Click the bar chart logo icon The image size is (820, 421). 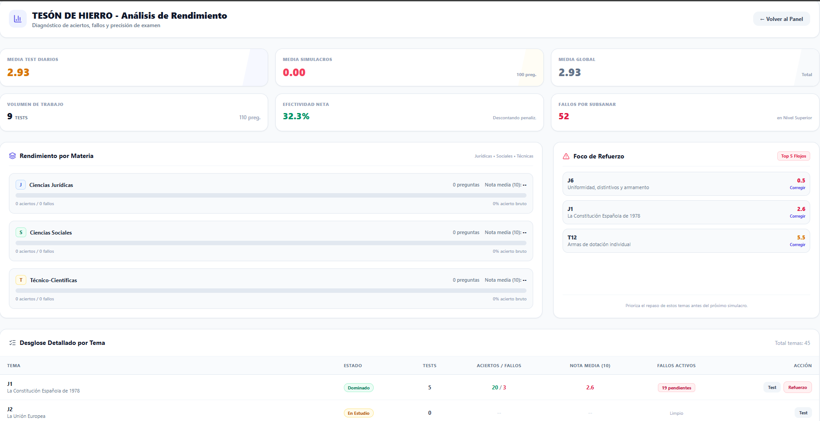pyautogui.click(x=18, y=19)
